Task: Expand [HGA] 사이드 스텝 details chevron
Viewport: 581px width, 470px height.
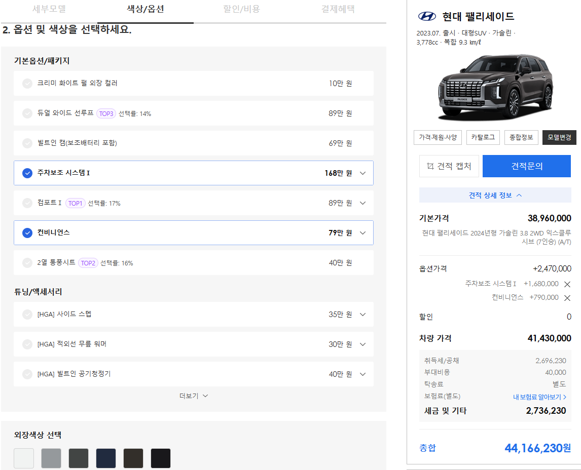Action: [x=363, y=315]
